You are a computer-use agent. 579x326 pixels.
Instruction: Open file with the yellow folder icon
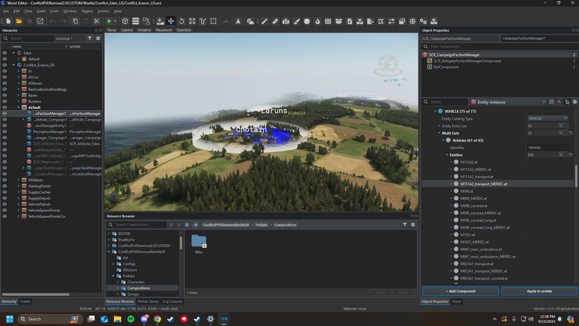[19, 21]
